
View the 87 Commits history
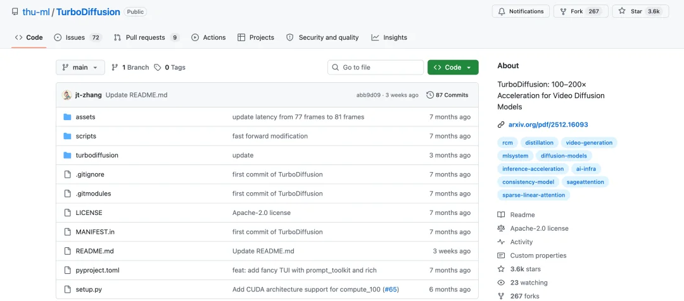coord(448,95)
